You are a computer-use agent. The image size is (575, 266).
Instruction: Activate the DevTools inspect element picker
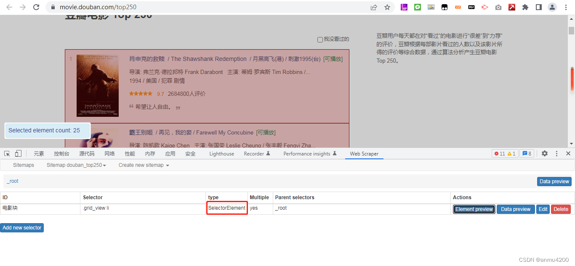tap(7, 153)
